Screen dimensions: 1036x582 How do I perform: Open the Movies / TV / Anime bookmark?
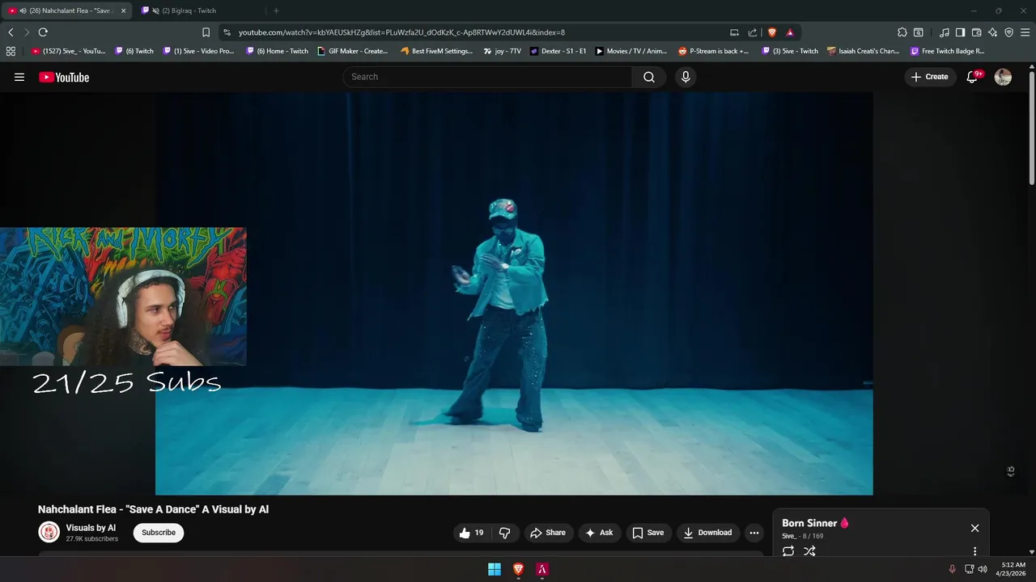(x=631, y=51)
